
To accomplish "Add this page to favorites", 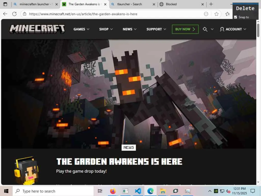I will click(x=216, y=14).
